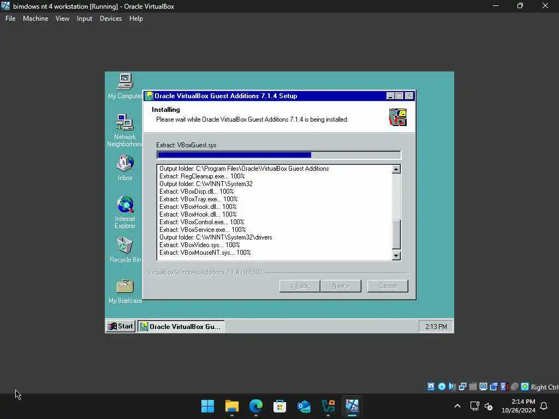Open the Windows 11 Start menu
559x419 pixels.
coord(207,406)
